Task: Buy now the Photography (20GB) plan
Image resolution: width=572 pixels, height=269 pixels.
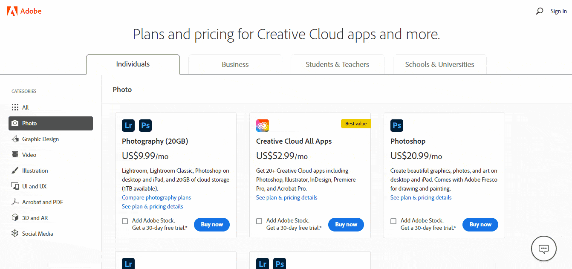Action: (x=212, y=225)
